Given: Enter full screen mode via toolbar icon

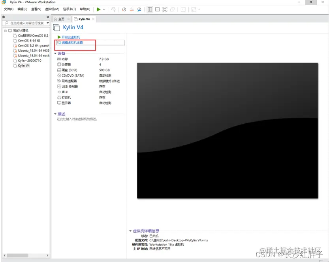Looking at the screenshot, I should [x=165, y=9].
